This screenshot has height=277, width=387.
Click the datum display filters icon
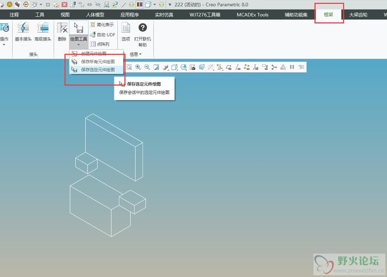click(220, 67)
